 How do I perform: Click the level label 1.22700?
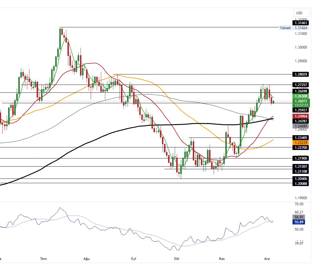point(300,148)
